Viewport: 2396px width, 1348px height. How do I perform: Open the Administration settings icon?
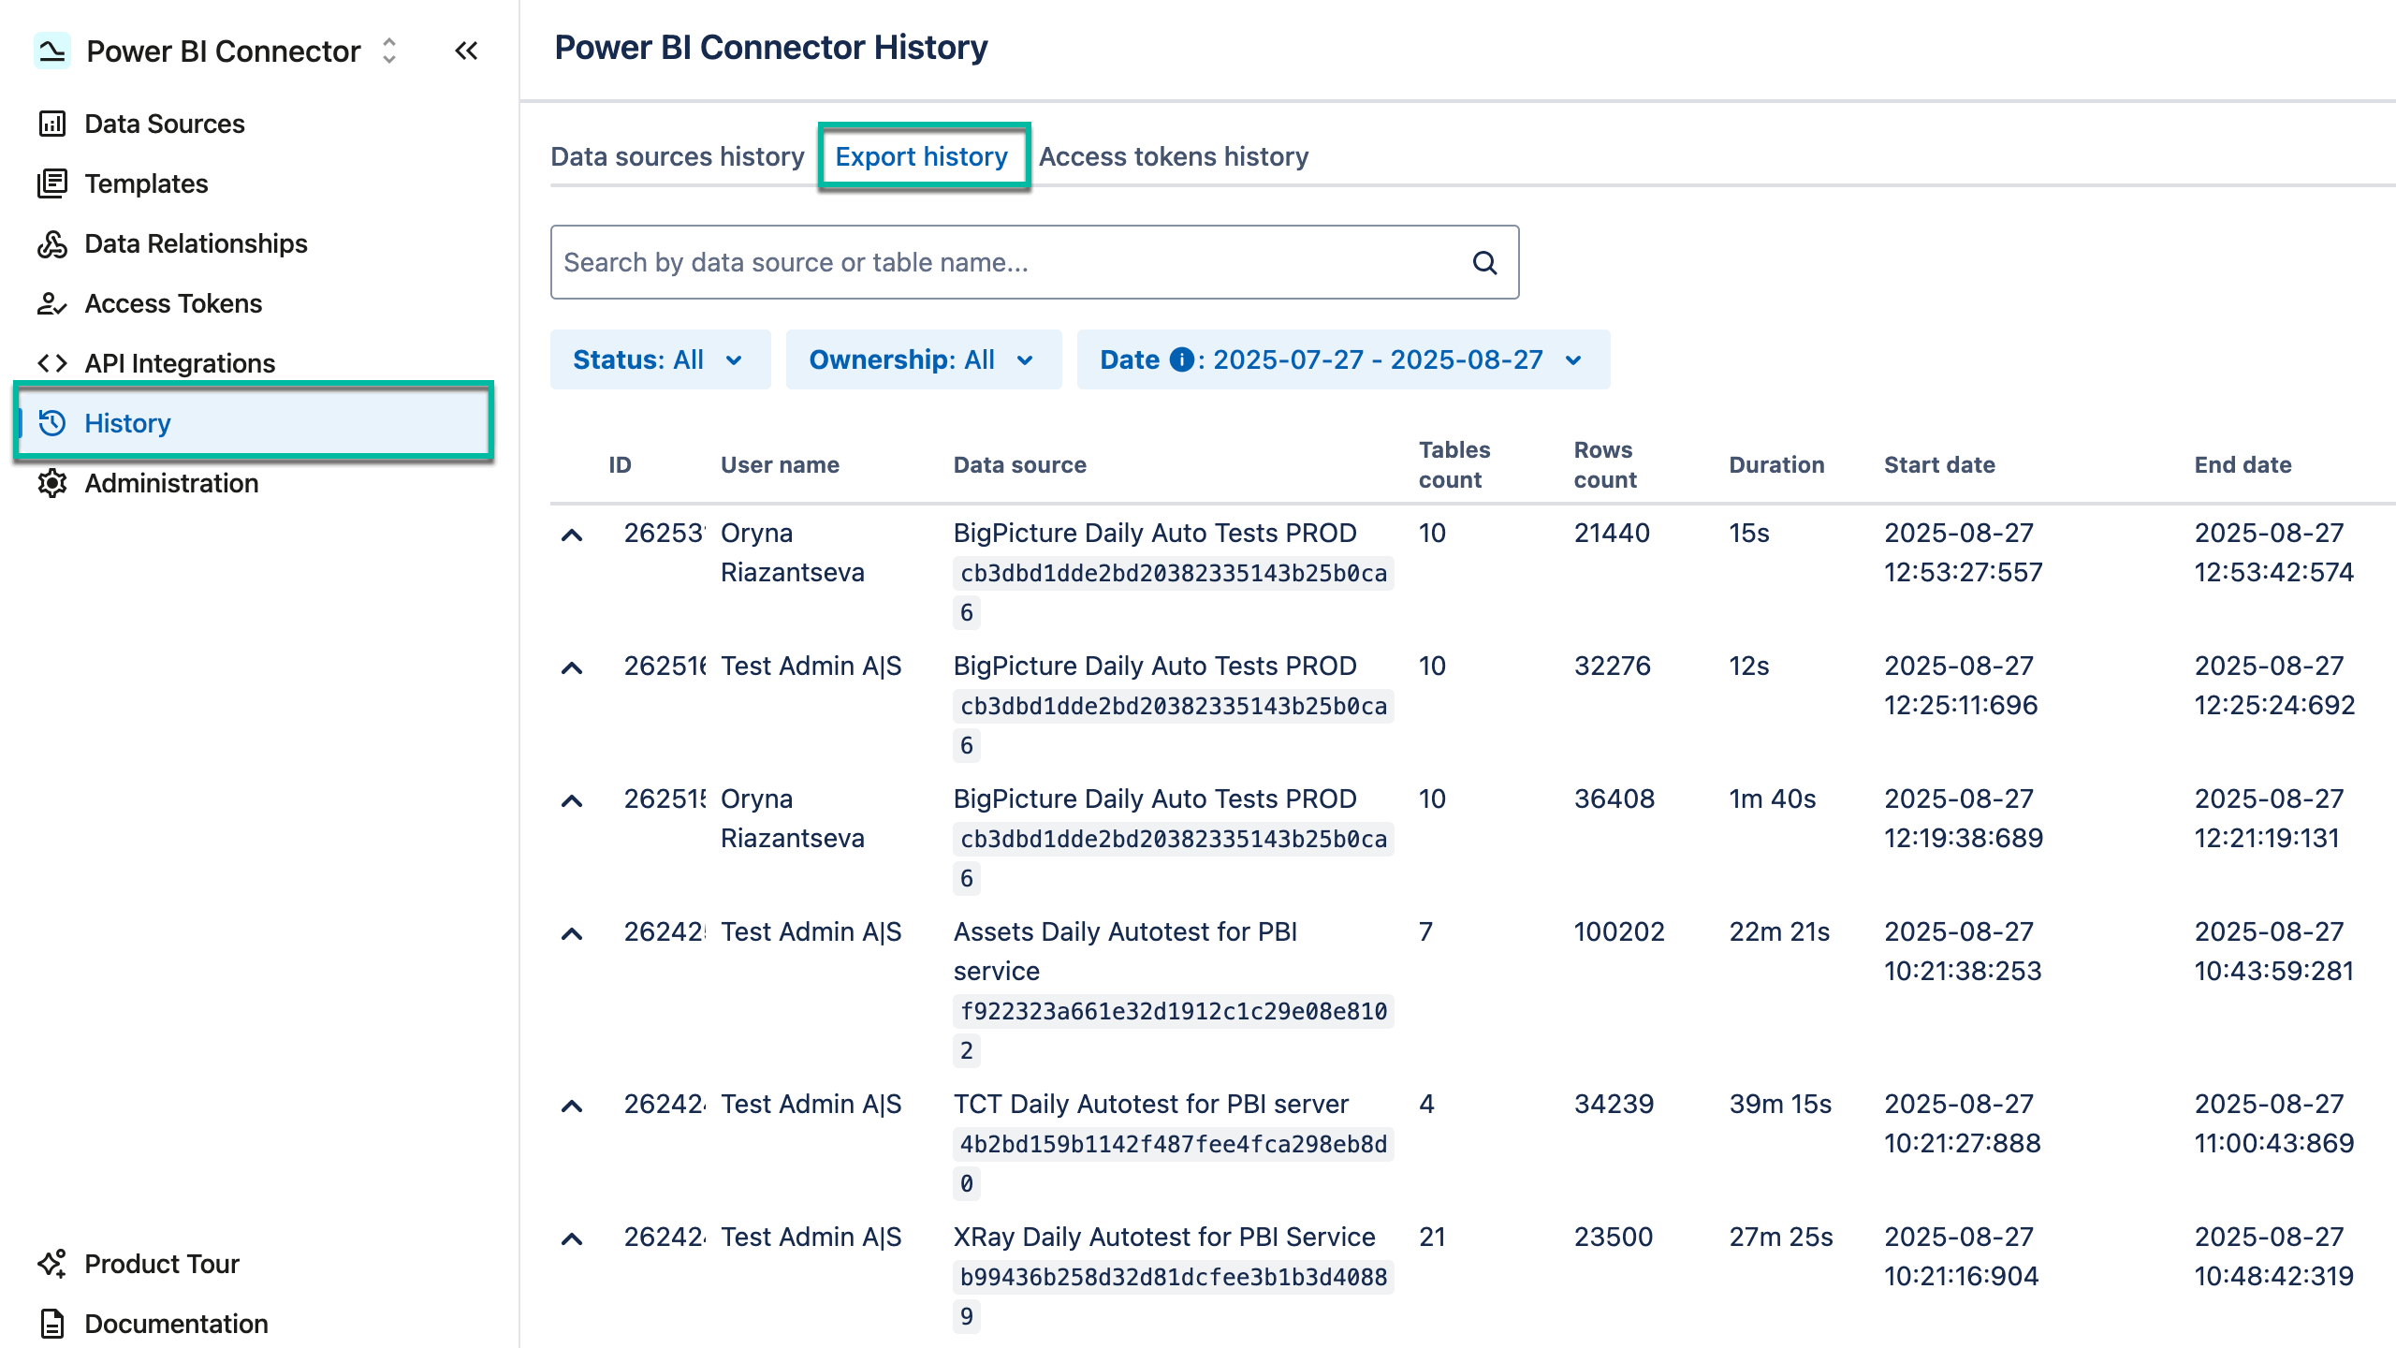pos(52,483)
